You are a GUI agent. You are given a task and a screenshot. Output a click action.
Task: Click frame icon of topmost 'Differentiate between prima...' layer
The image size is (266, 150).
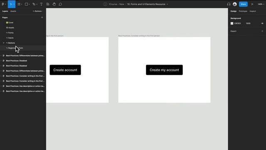click(x=4, y=55)
